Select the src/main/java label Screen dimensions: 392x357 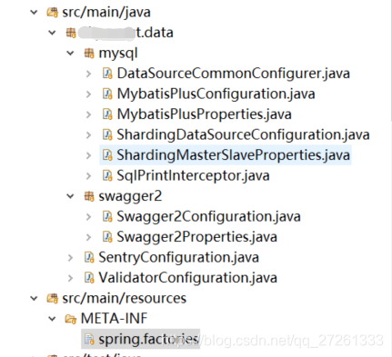[x=106, y=13]
